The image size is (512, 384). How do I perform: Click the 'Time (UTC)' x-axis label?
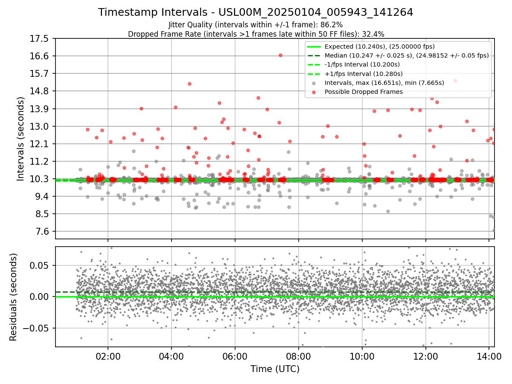coord(275,369)
